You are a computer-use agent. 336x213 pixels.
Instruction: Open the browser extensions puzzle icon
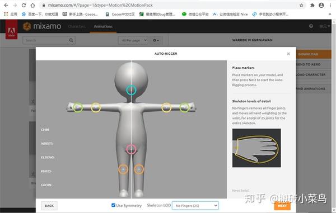point(312,6)
